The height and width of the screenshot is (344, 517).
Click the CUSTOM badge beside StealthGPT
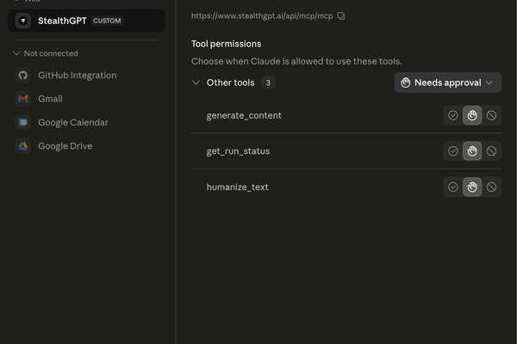point(107,21)
